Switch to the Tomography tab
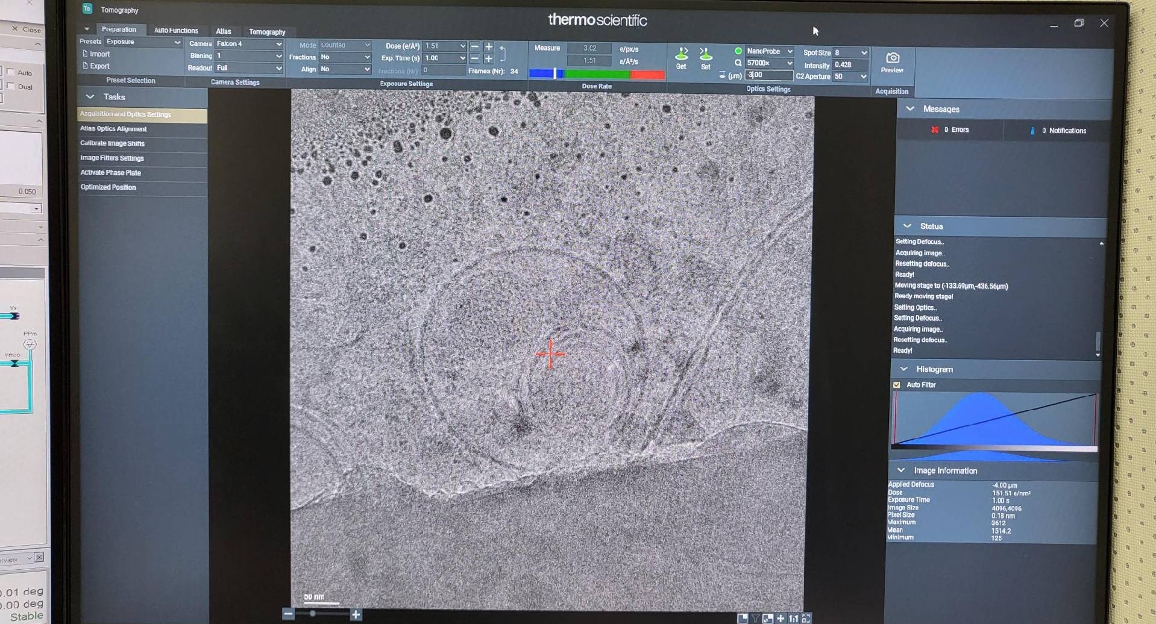Screen dimensions: 1156x624 (x=267, y=32)
